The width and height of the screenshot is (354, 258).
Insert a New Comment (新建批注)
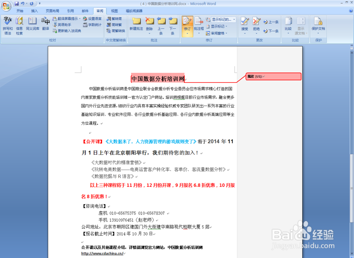tap(136, 24)
